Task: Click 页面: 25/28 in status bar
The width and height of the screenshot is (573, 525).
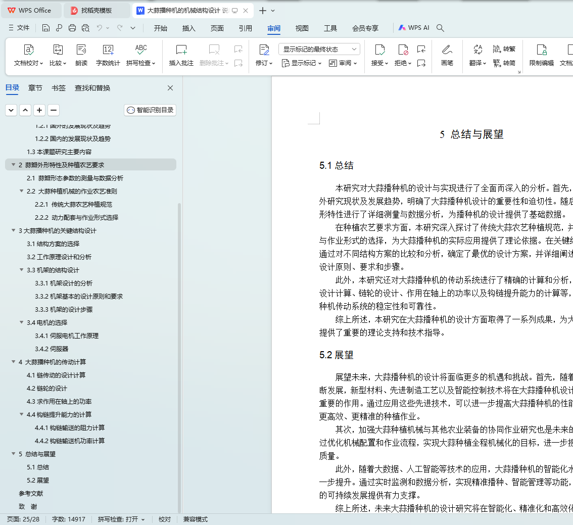Action: click(x=23, y=519)
